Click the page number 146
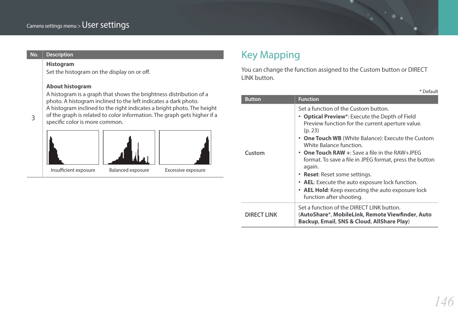The height and width of the screenshot is (321, 458). click(444, 302)
